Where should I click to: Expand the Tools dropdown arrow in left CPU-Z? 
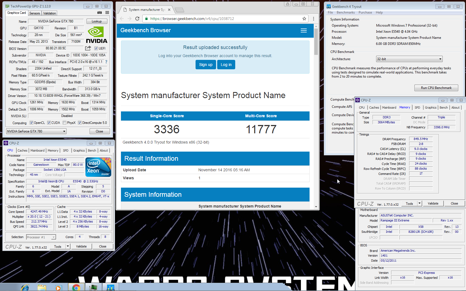68,246
